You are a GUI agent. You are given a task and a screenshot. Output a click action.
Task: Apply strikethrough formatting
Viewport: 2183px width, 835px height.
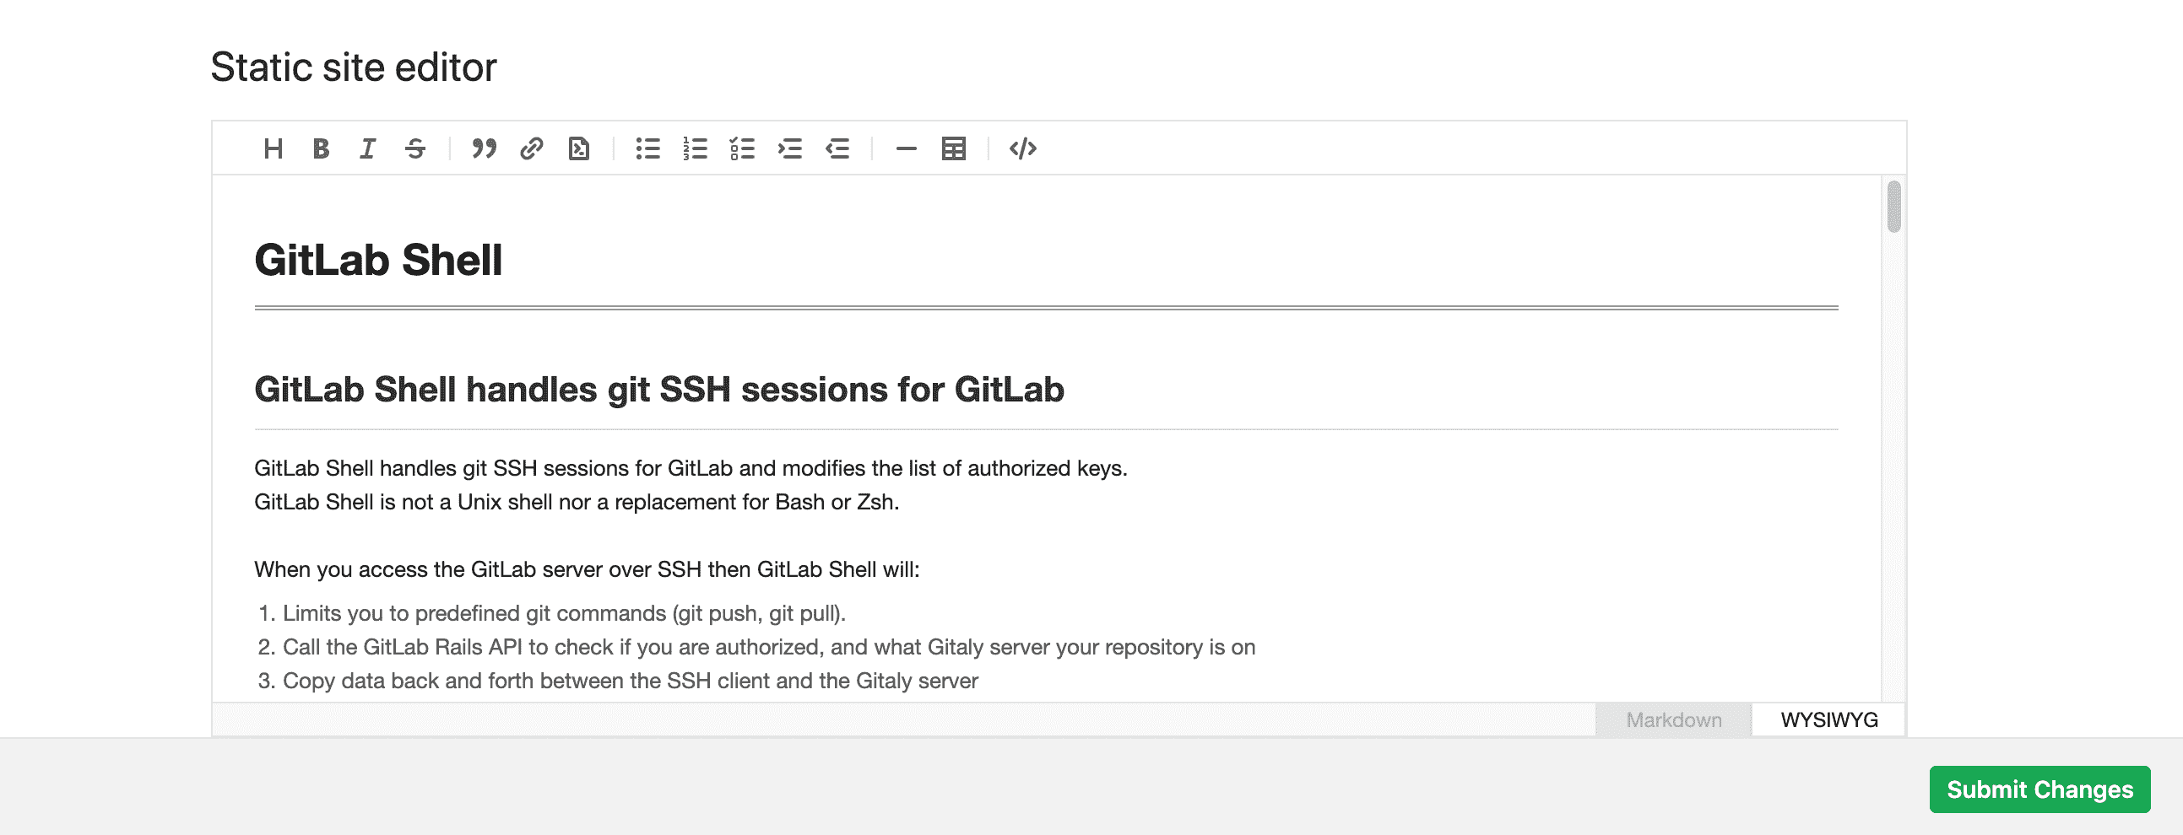(x=415, y=149)
